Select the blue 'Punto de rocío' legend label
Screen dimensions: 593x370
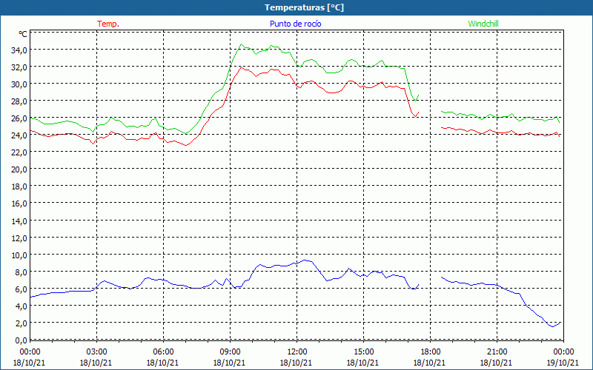pyautogui.click(x=295, y=24)
